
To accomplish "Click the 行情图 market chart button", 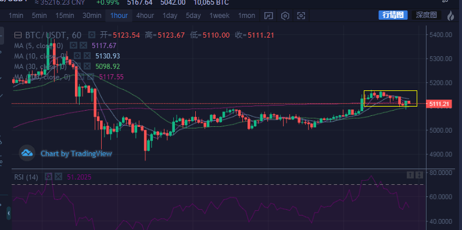I will (x=393, y=15).
